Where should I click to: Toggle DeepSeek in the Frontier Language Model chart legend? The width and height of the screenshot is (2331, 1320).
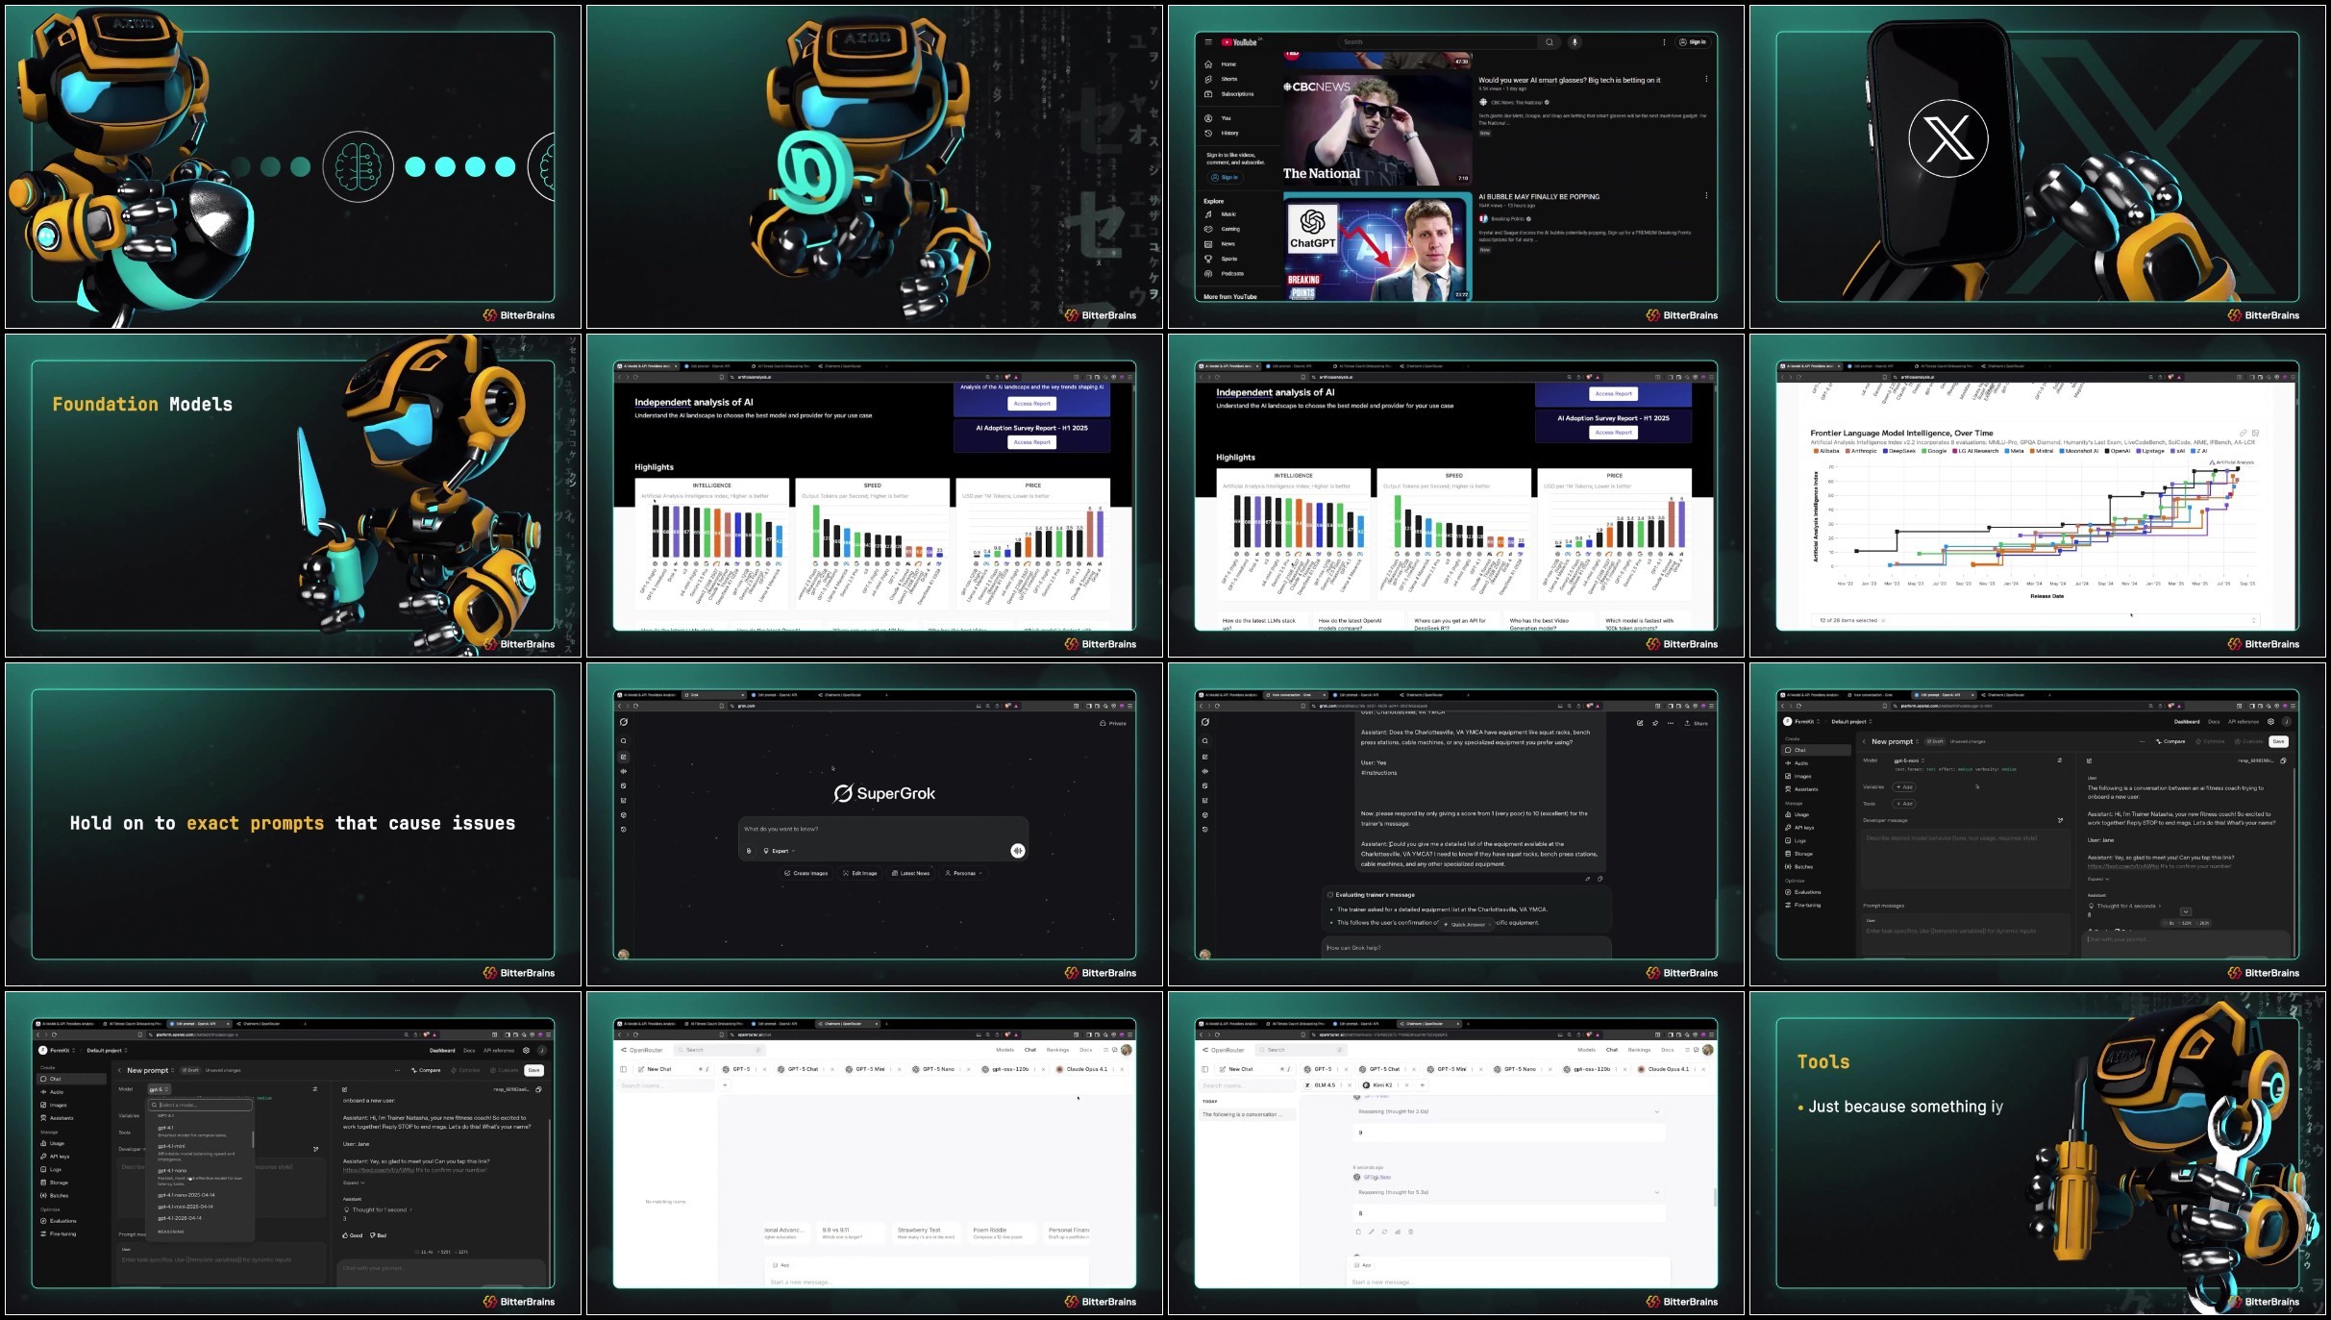1898,451
